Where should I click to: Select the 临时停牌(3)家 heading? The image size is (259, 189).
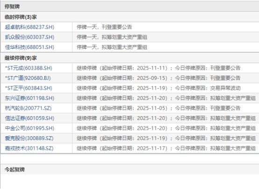coord(21,17)
